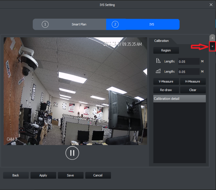Click the step 1 circle number
216x190 pixels.
click(x=45, y=24)
